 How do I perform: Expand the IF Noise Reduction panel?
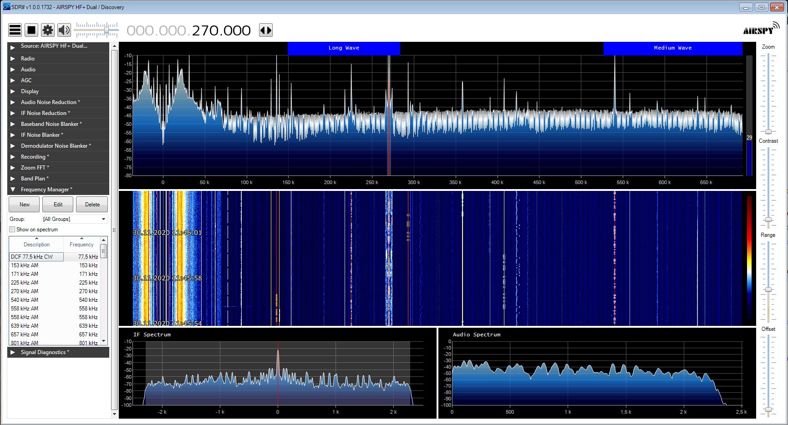pyautogui.click(x=58, y=113)
